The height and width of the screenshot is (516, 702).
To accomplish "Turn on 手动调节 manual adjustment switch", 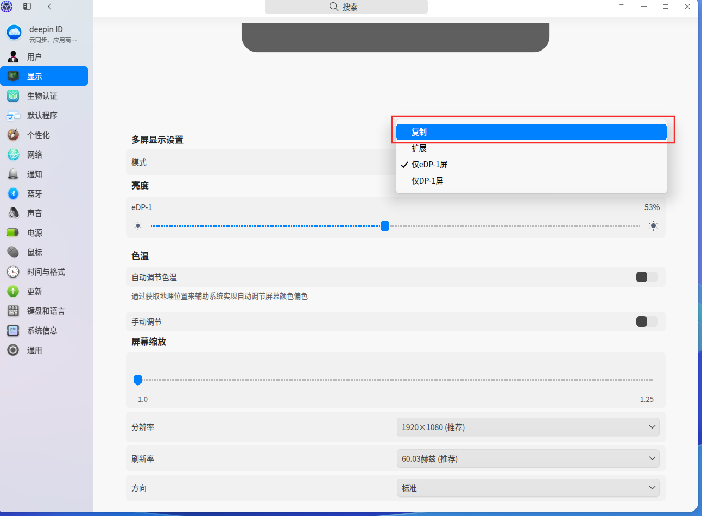I will (647, 322).
